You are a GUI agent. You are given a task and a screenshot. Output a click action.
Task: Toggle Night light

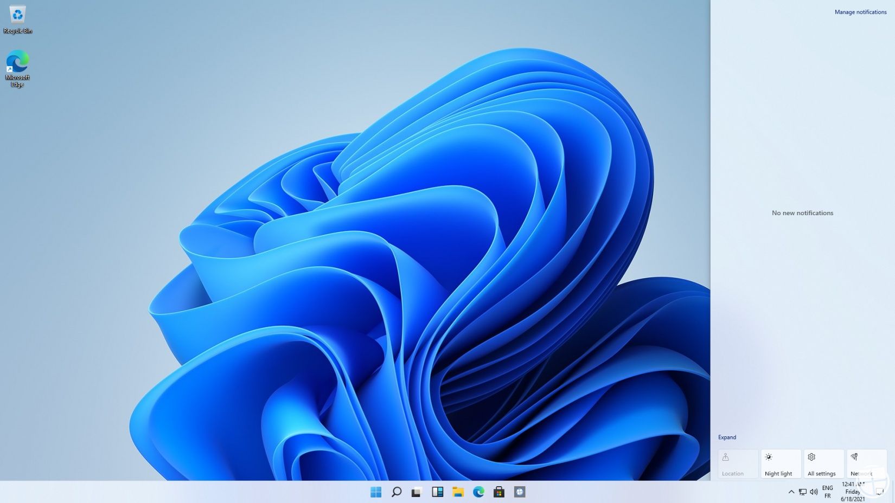tap(780, 463)
